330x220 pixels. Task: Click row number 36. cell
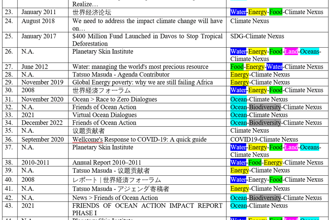pyautogui.click(x=10, y=139)
